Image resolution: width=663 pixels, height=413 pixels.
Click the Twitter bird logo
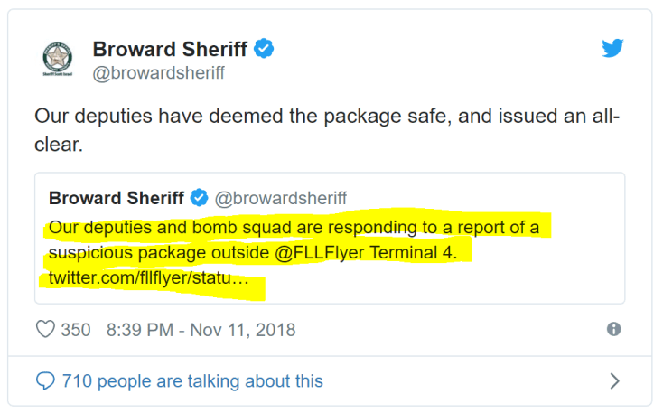[613, 49]
